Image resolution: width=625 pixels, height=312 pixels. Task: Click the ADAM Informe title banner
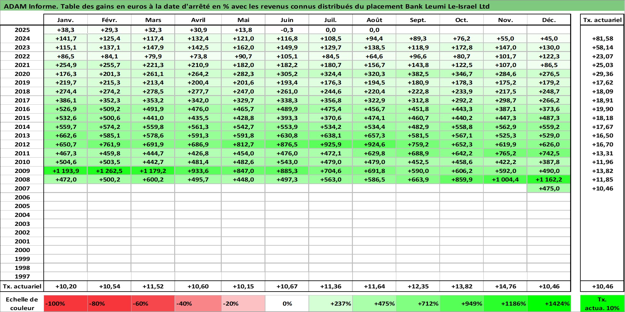[312, 6]
